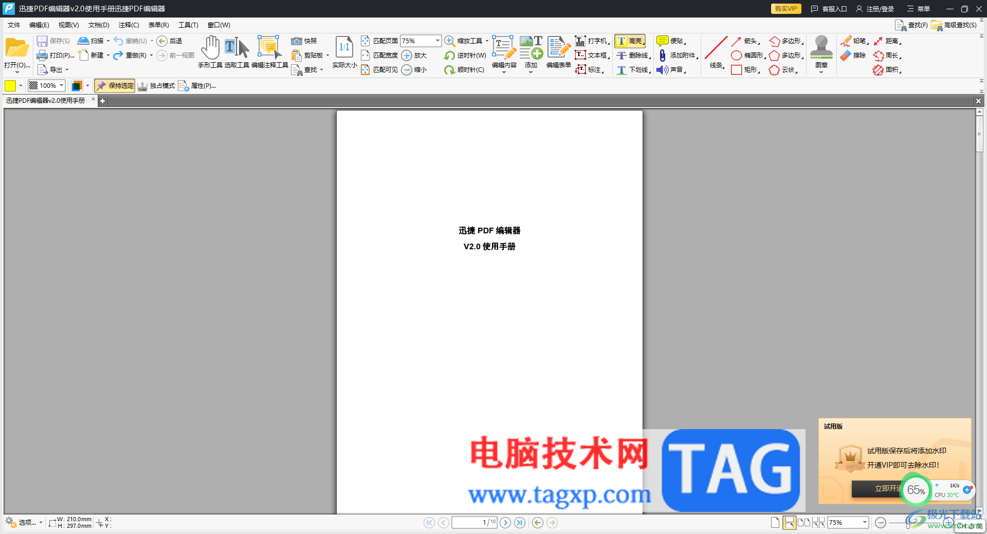This screenshot has width=987, height=534.
Task: Open Properties (属性(P)...)
Action: [x=197, y=86]
